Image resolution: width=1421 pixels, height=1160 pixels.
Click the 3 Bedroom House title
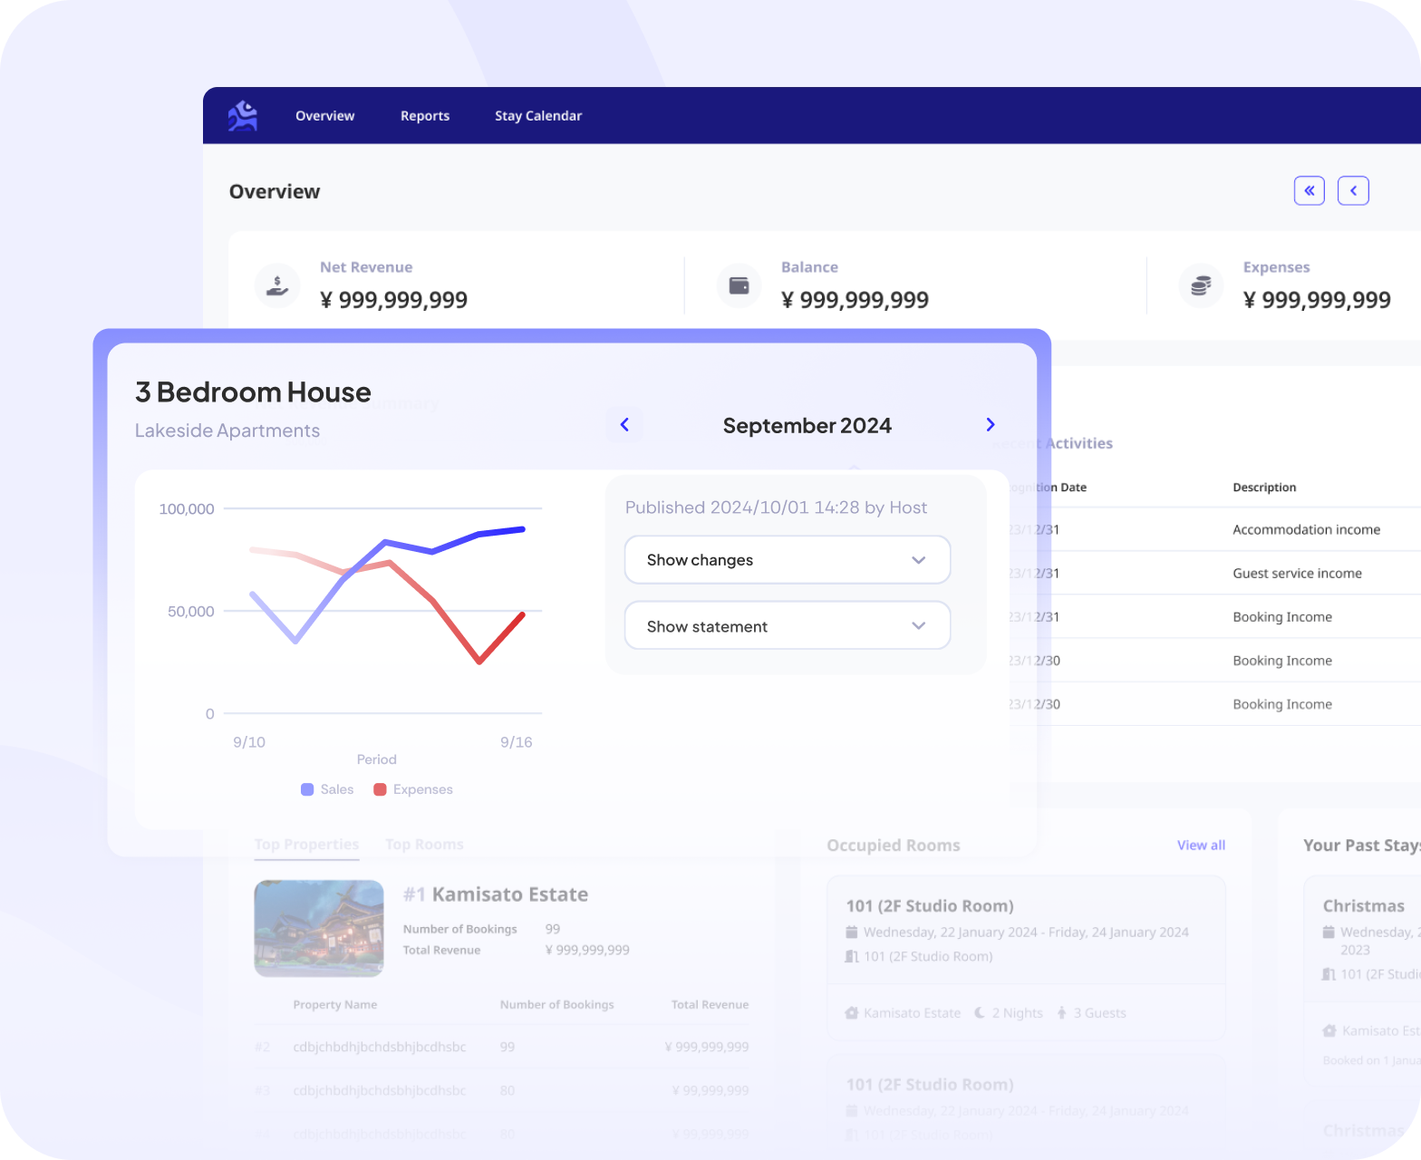[x=253, y=391]
